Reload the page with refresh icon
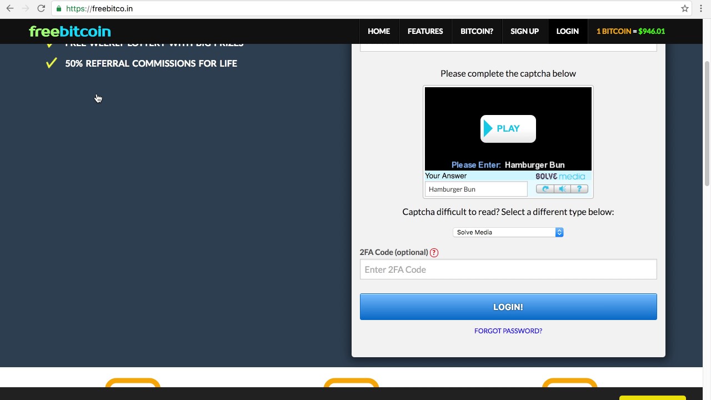Image resolution: width=711 pixels, height=400 pixels. click(x=41, y=8)
